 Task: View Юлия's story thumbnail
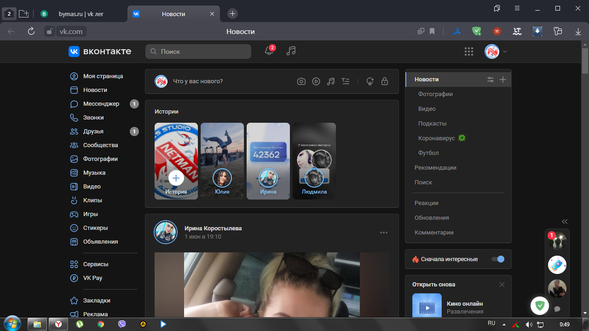click(222, 161)
